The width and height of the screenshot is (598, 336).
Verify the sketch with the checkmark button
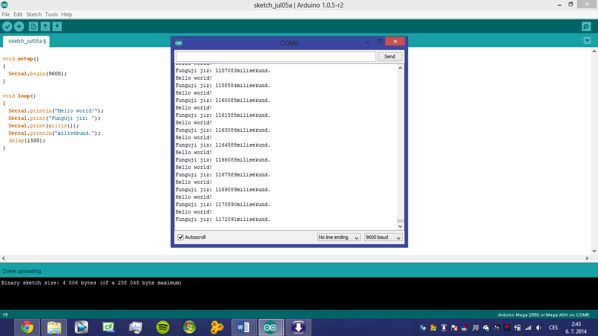[7, 26]
